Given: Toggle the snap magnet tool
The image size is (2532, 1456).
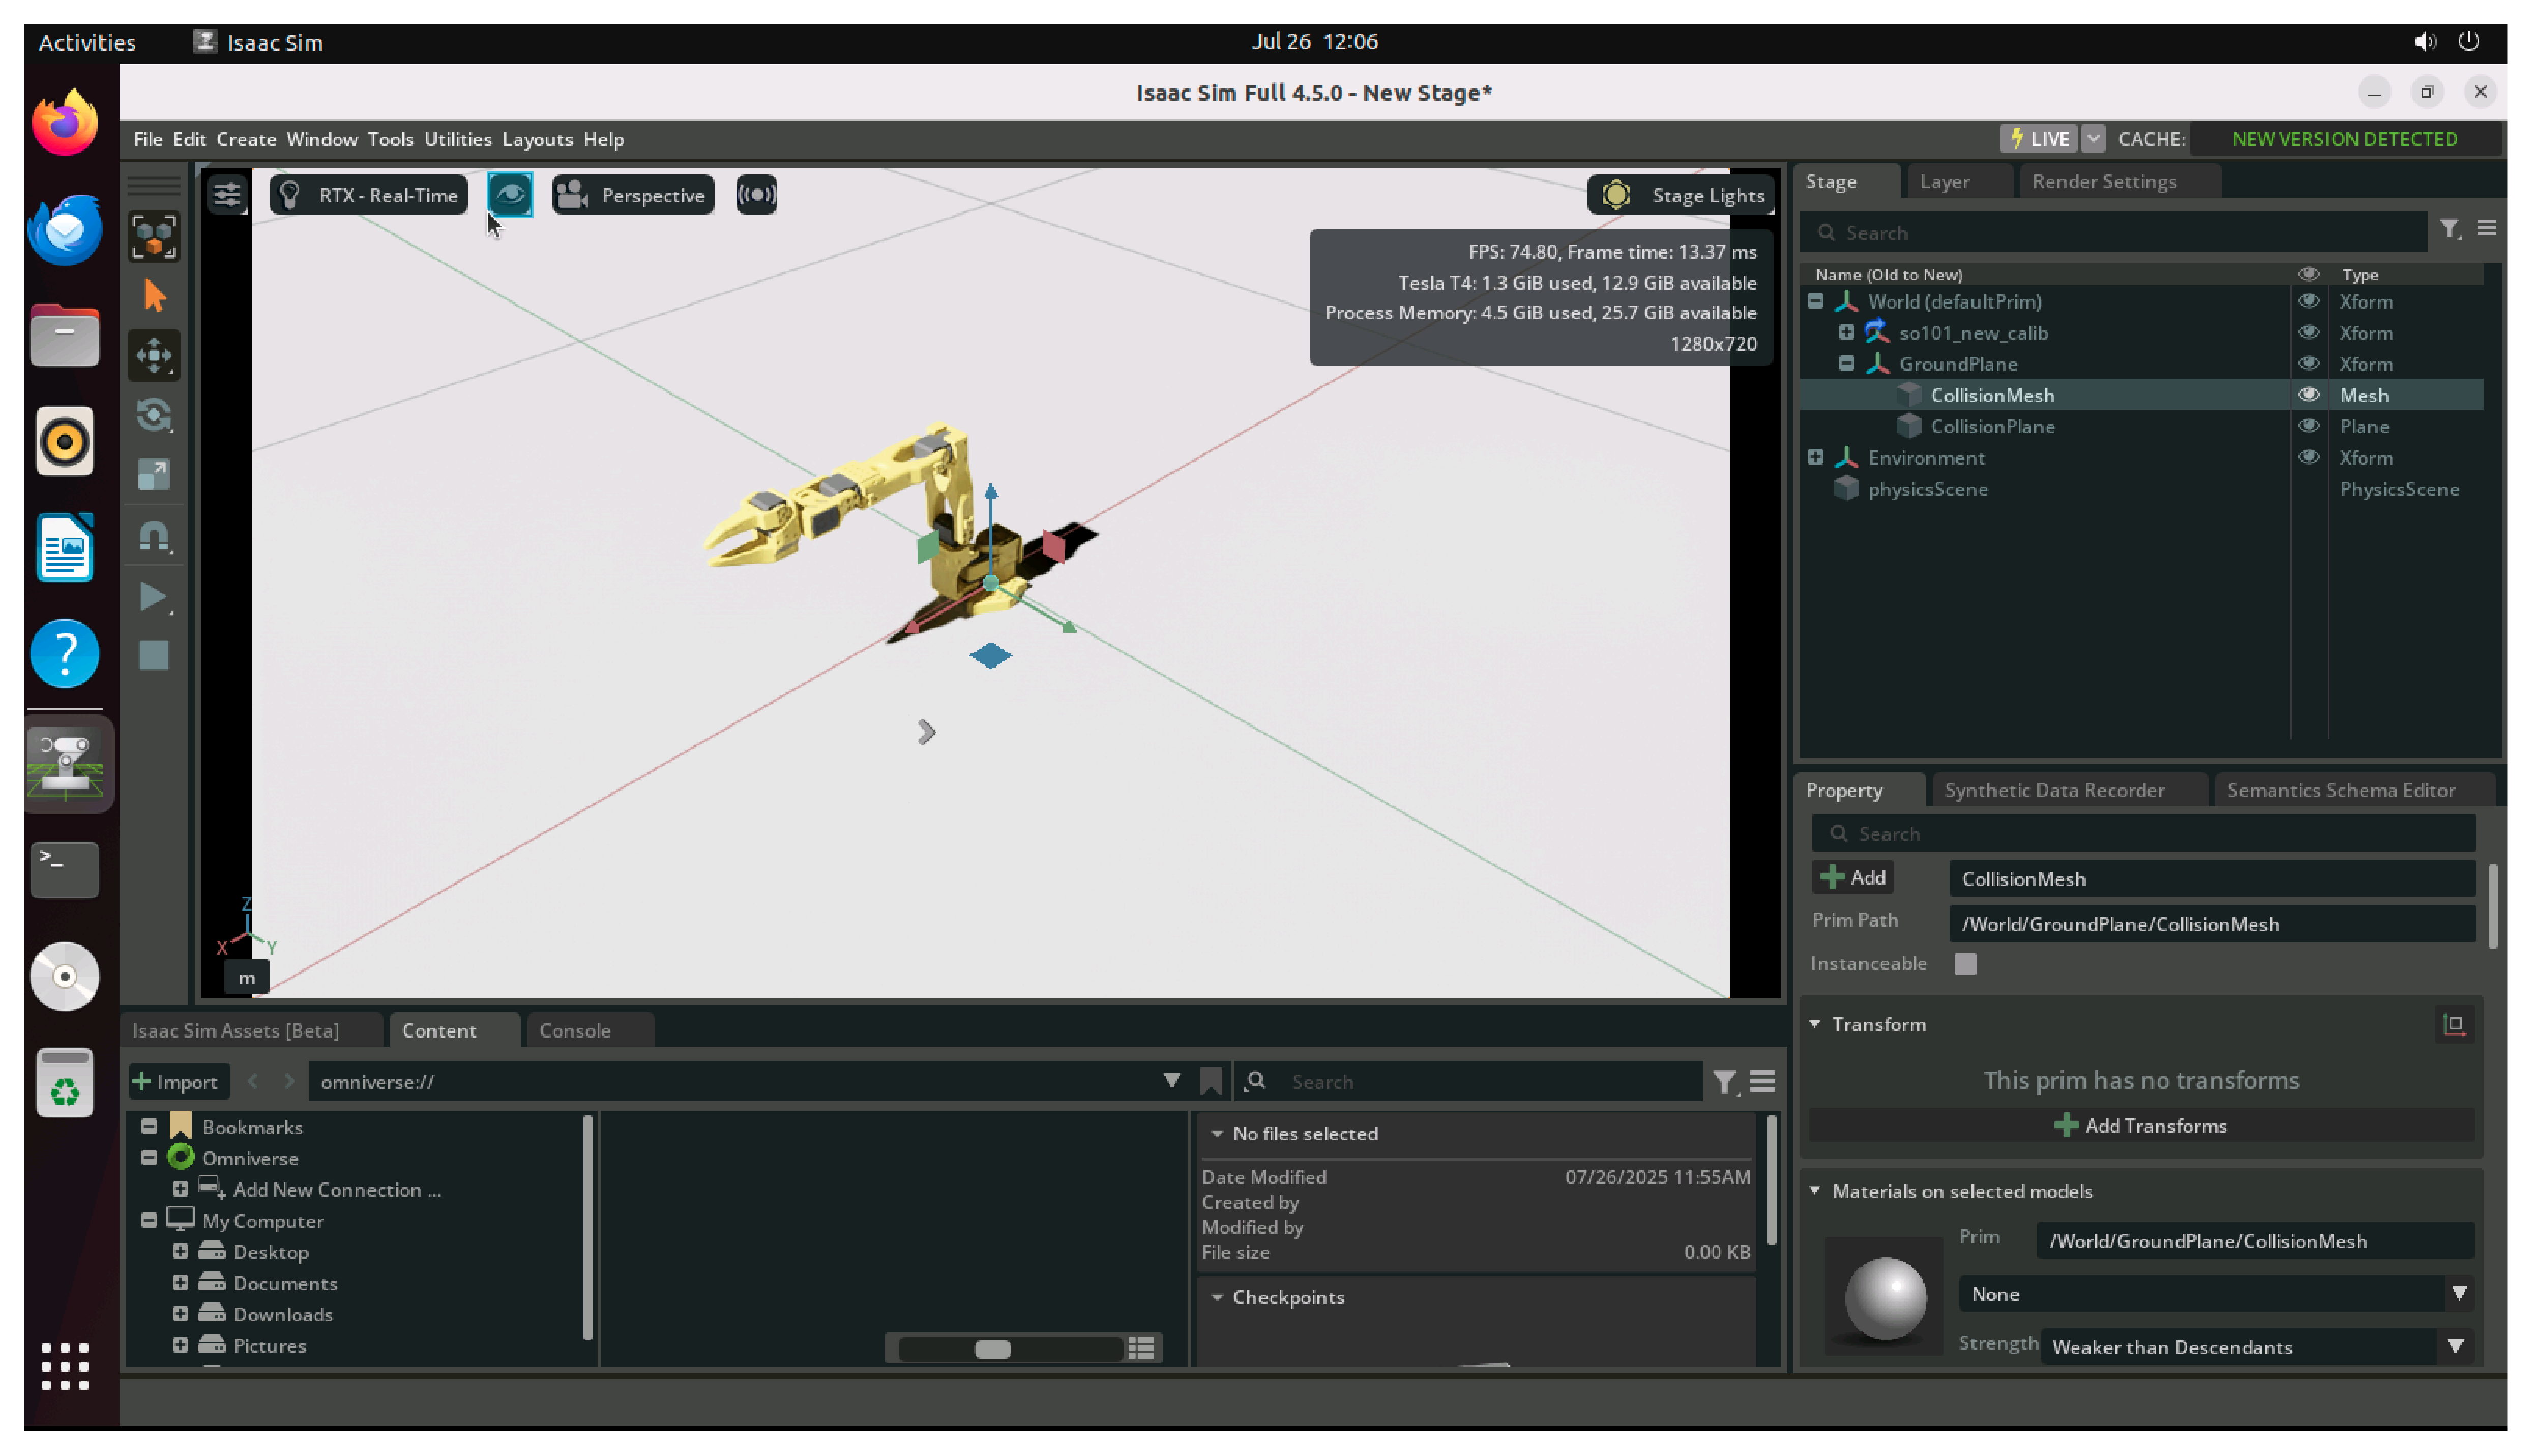Looking at the screenshot, I should tap(153, 536).
